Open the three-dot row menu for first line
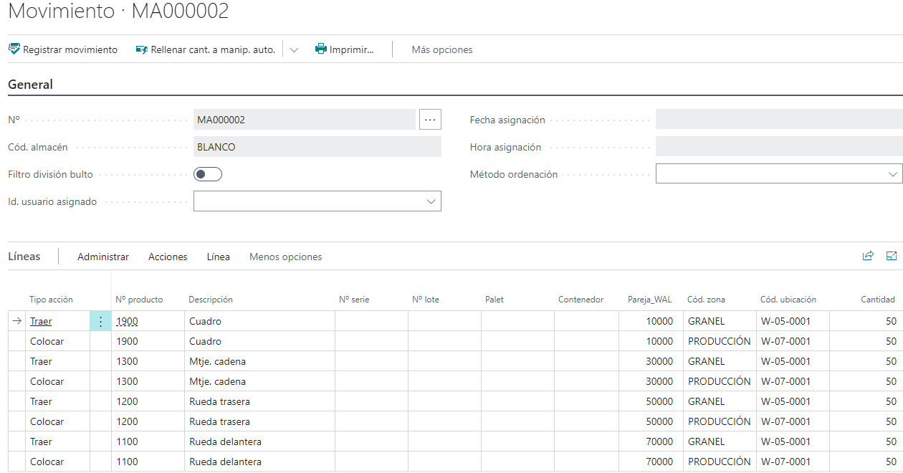 click(100, 322)
